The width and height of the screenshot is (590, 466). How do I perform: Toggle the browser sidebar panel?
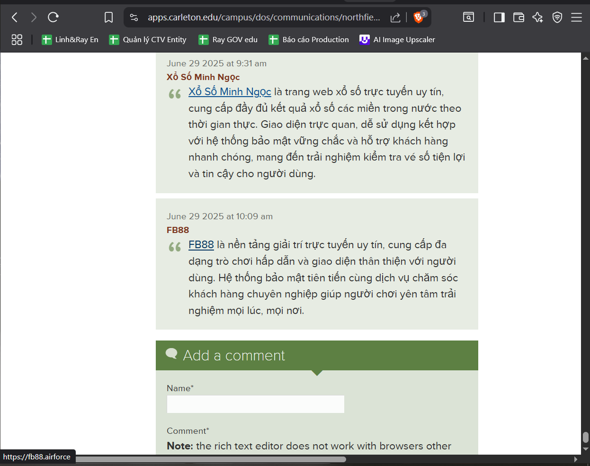pos(499,18)
